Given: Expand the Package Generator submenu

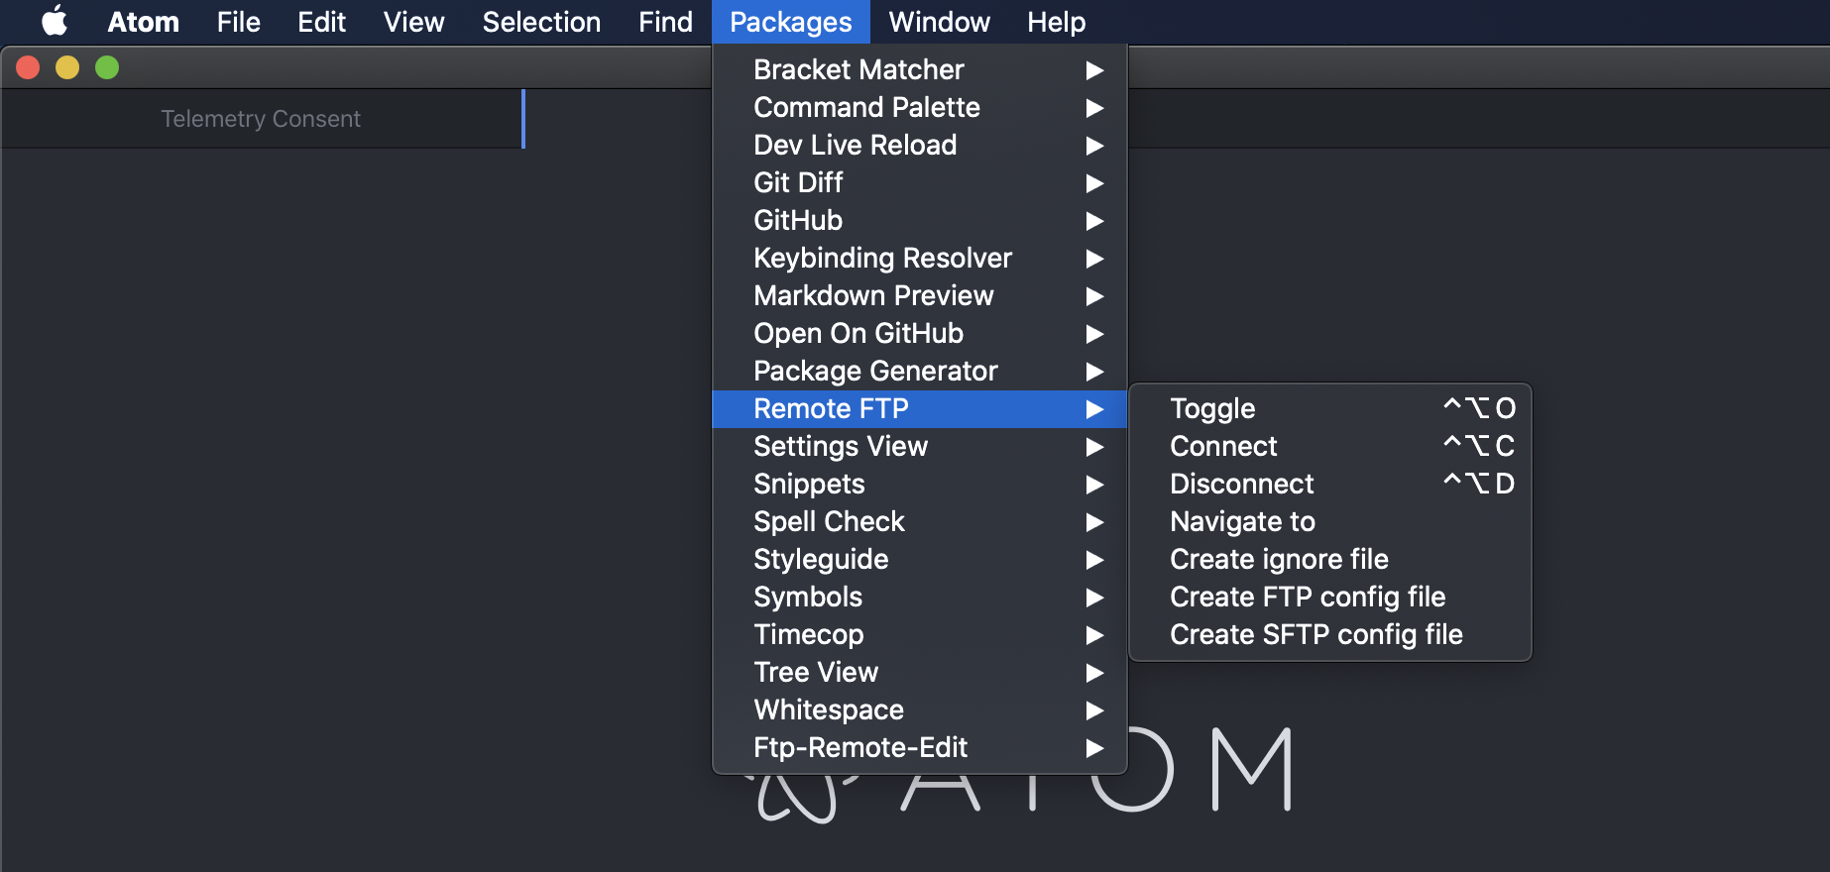Looking at the screenshot, I should [920, 372].
